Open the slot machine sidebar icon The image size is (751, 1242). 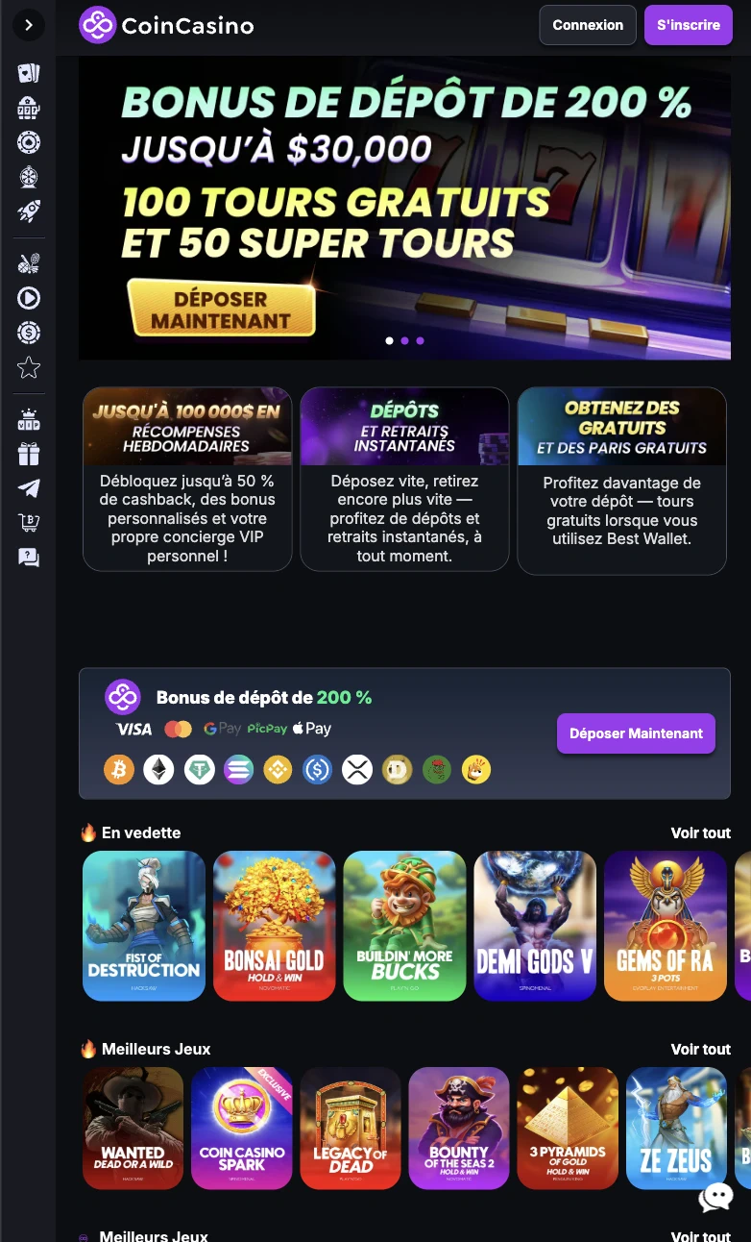[29, 108]
